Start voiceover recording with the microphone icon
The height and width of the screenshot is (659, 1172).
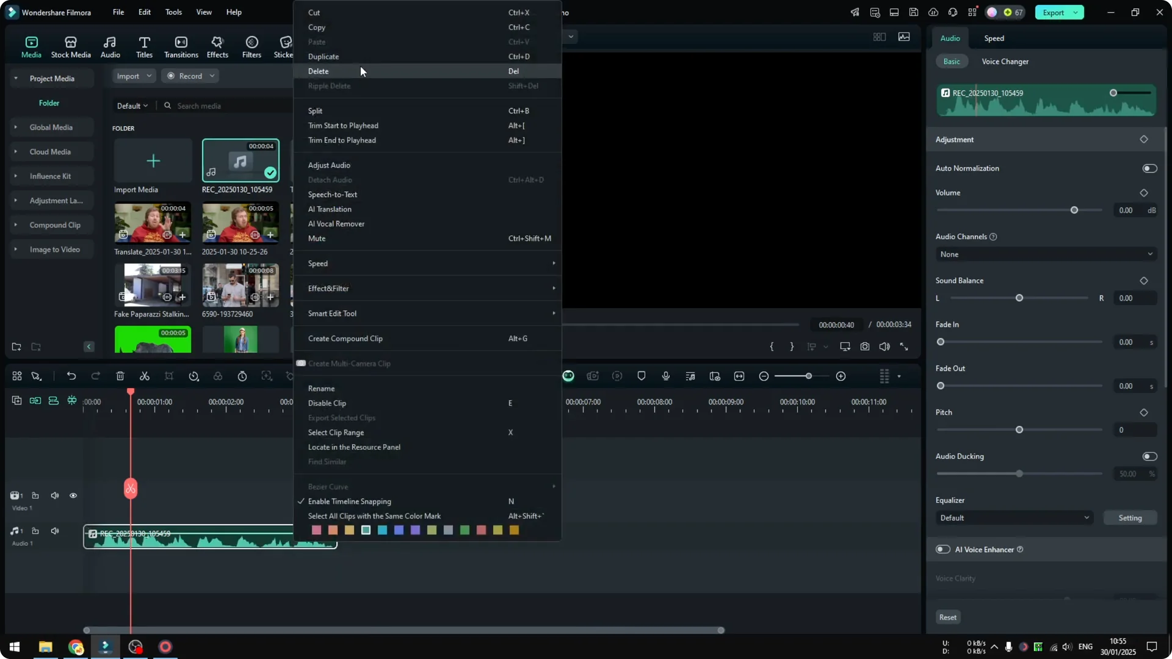point(666,376)
